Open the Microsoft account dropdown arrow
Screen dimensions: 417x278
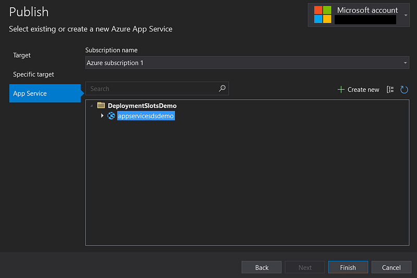406,15
